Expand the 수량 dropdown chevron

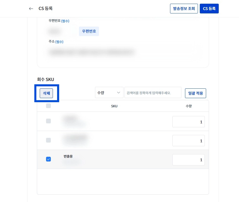[118, 93]
